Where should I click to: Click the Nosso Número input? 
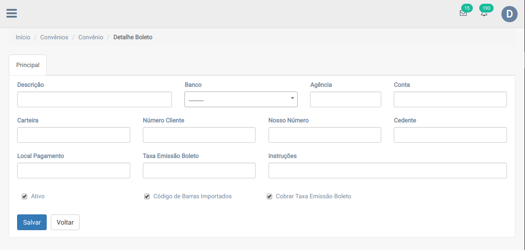coord(324,135)
